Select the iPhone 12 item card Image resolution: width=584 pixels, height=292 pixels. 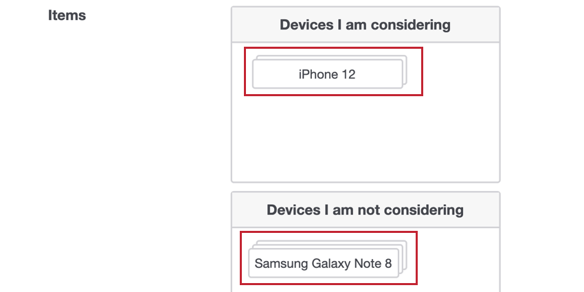327,74
